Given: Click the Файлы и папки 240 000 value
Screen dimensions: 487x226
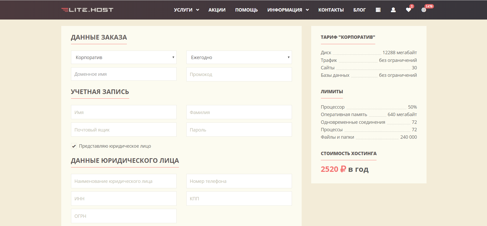Looking at the screenshot, I should click(409, 137).
